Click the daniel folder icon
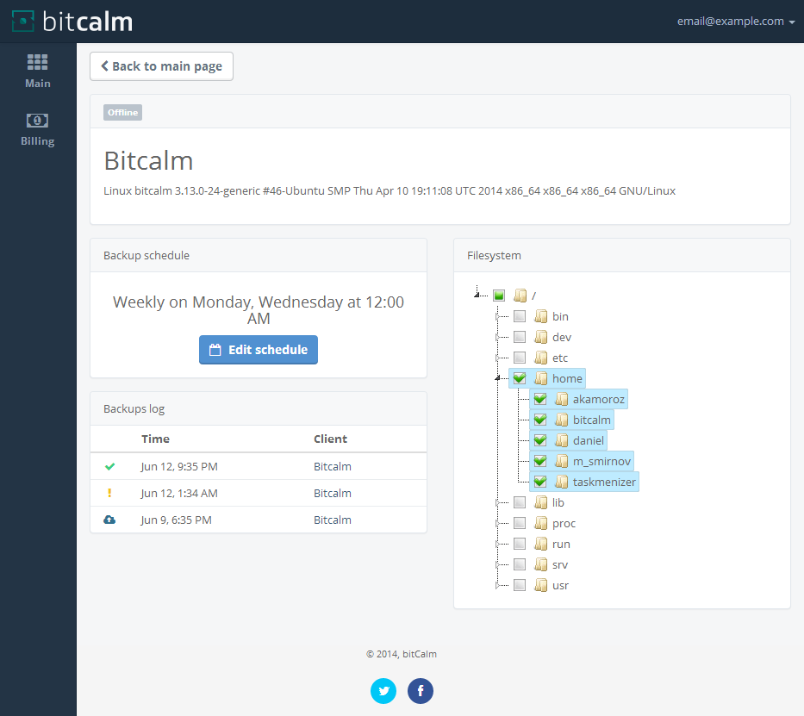804x716 pixels. (x=562, y=440)
